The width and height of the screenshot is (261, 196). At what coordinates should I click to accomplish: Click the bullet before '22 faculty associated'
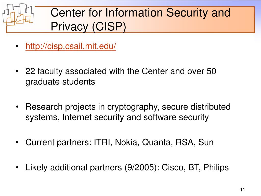17,71
